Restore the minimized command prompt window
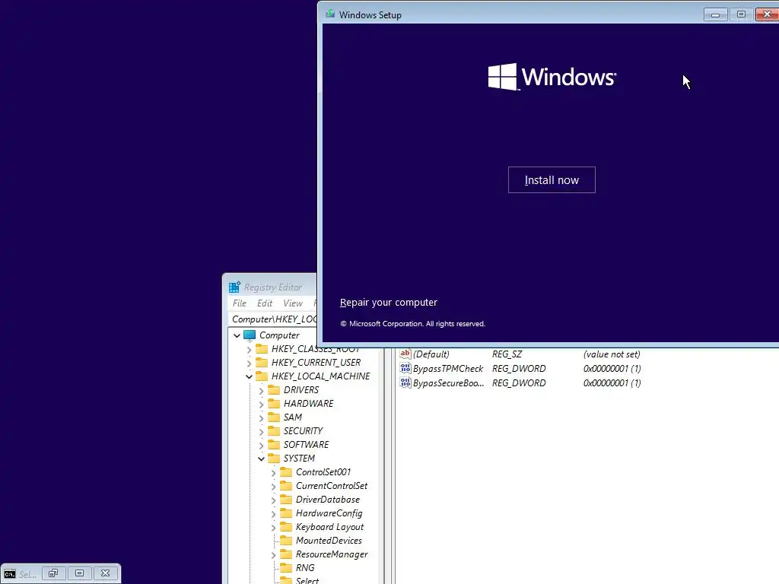779x584 pixels. 53,573
